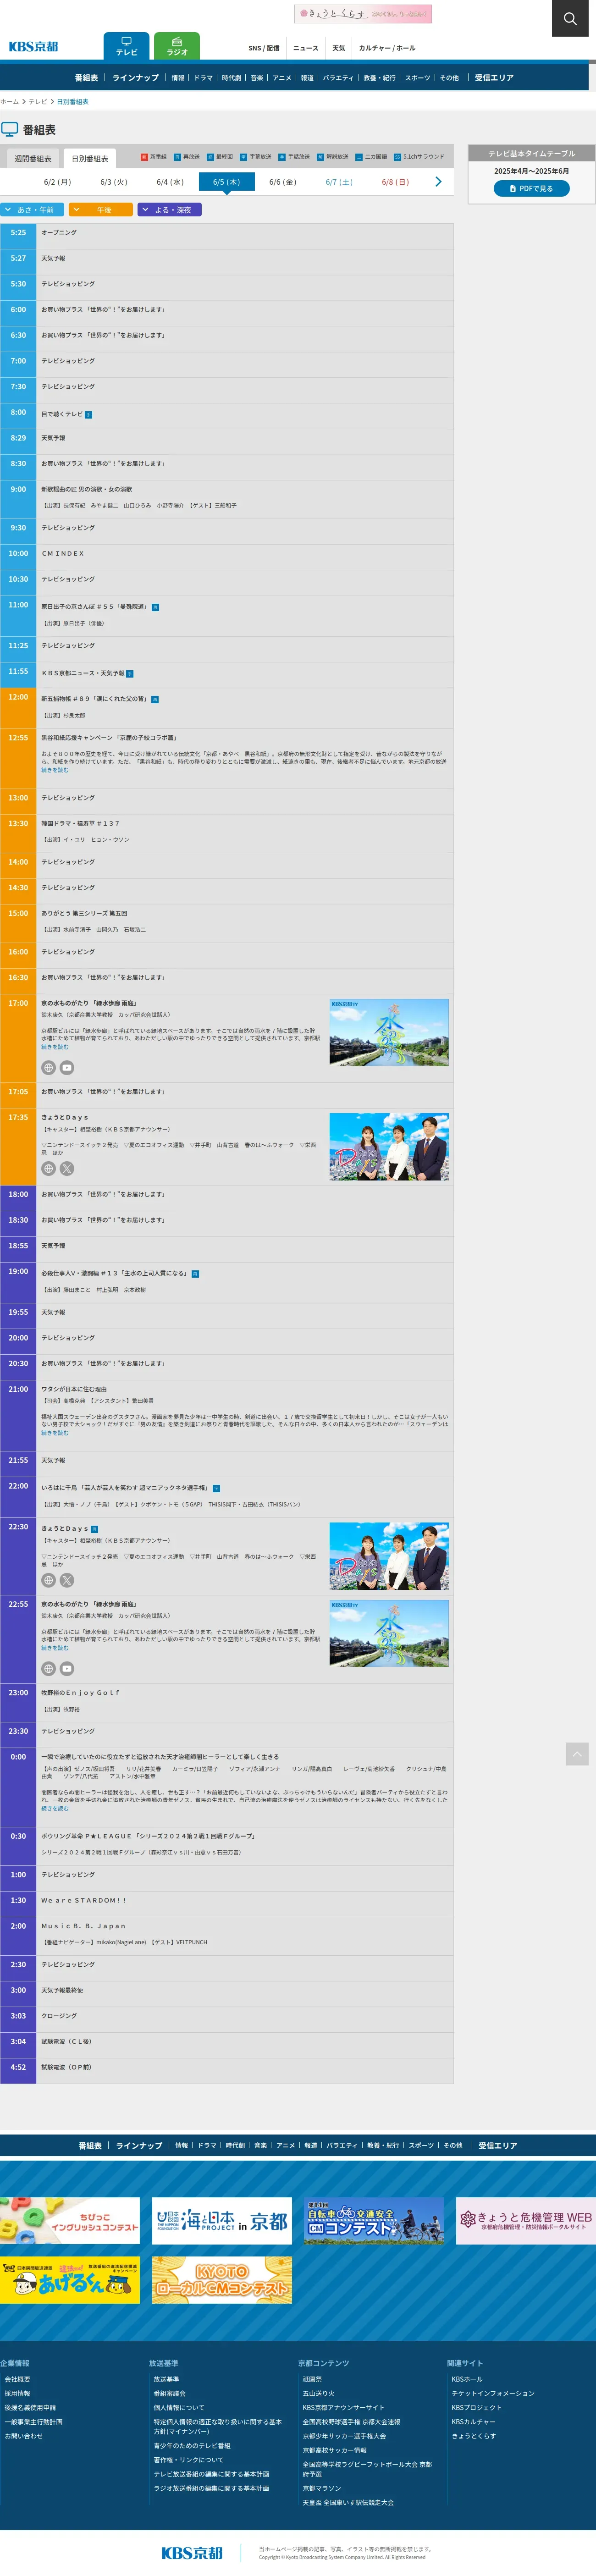Open website globe icon for 17:35 きょうとDays
This screenshot has width=596, height=2576.
[x=48, y=1168]
